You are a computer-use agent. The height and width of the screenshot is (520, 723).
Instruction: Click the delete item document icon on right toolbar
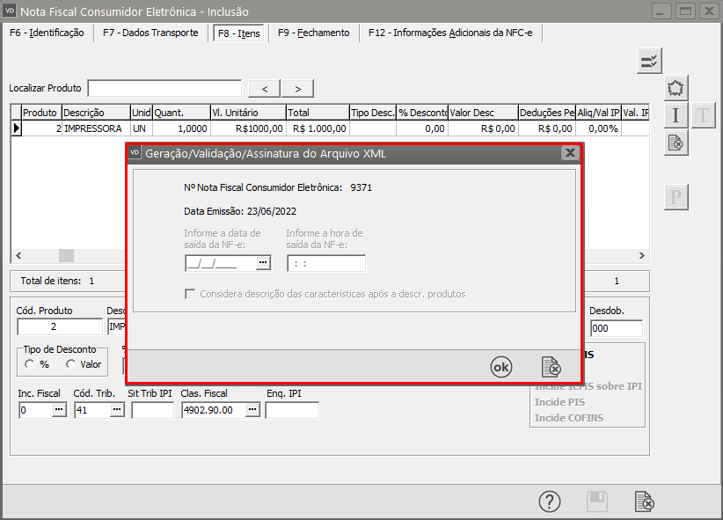pyautogui.click(x=676, y=143)
